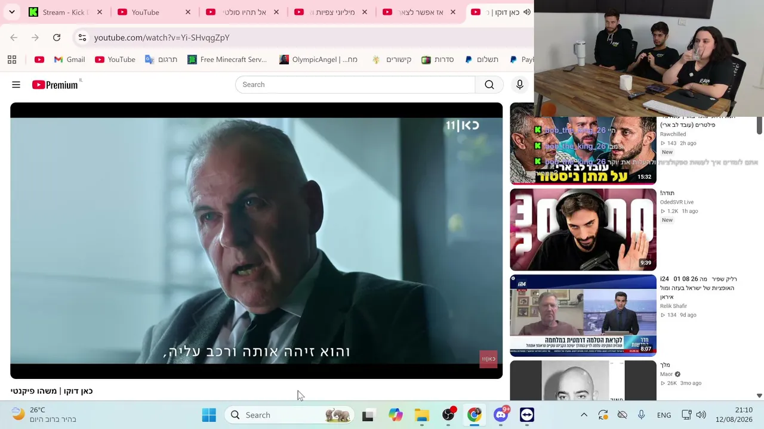Click the address bar URL
Image resolution: width=764 pixels, height=429 pixels.
(x=162, y=38)
